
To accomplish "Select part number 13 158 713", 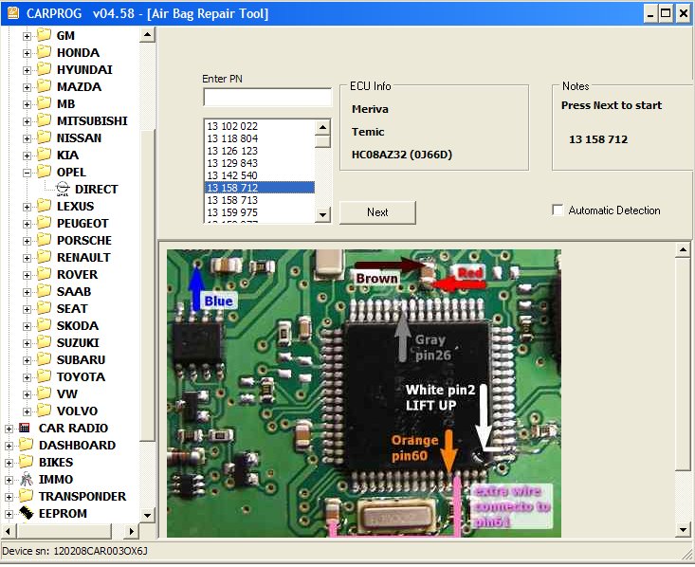I will pyautogui.click(x=260, y=200).
